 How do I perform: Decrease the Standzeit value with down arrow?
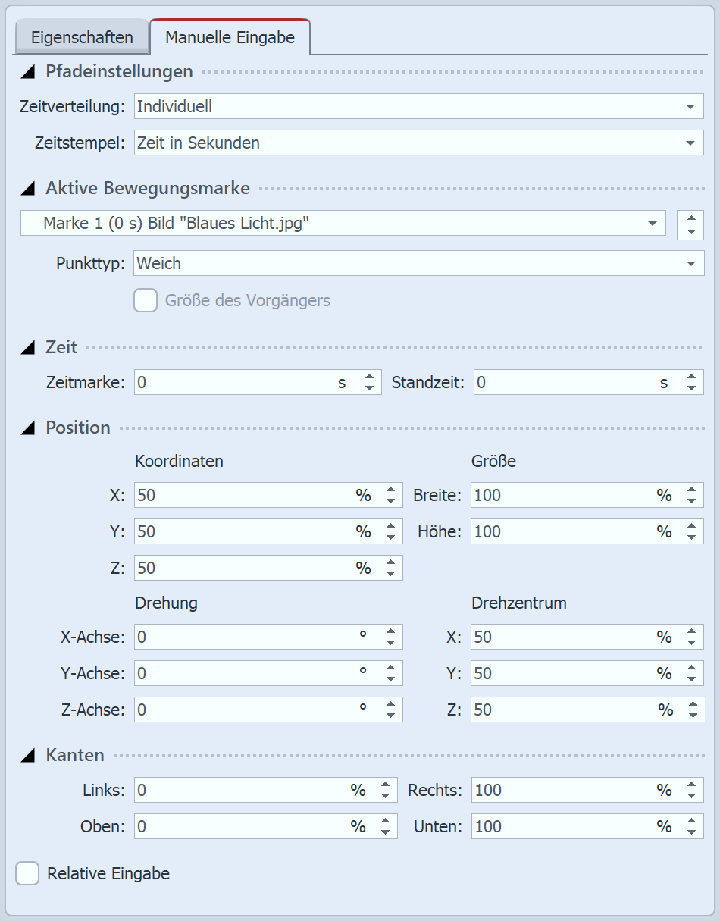pos(690,388)
